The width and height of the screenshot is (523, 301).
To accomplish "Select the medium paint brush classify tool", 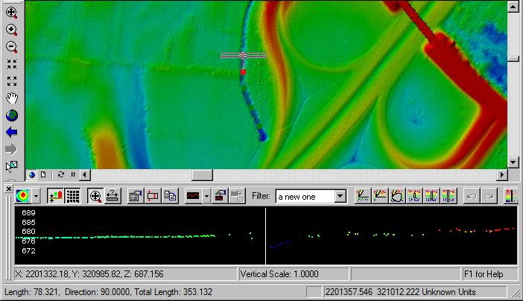I will (431, 196).
